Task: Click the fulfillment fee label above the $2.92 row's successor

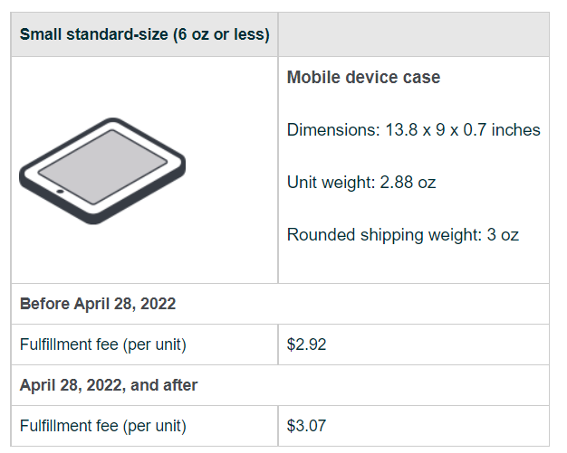Action: 103,344
